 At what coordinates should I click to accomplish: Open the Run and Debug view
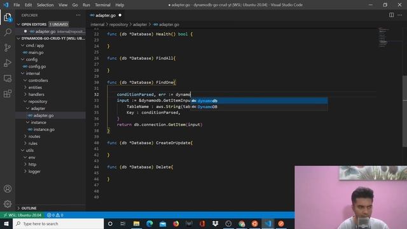(8, 63)
